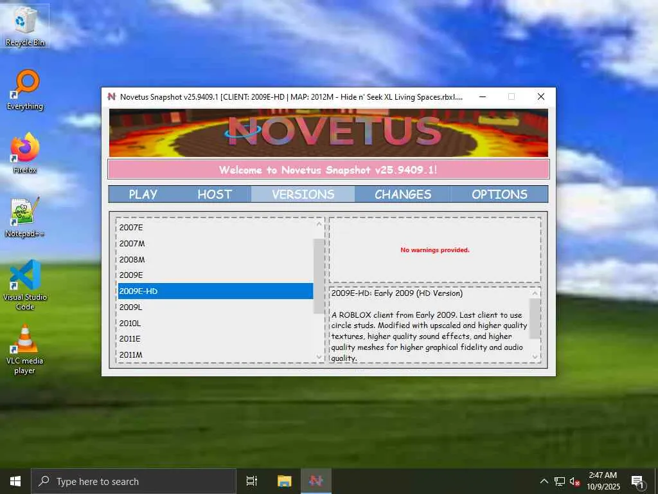Click the '2009E-HD: Early 2009 (HD Version)' heading
658x494 pixels.
tap(397, 293)
